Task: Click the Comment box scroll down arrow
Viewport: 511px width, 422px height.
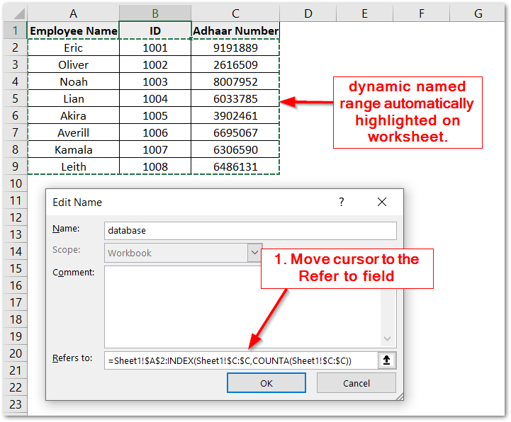Action: coord(387,338)
